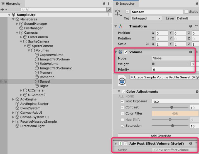Click the Volume component help icon
199x154 pixels.
point(191,52)
